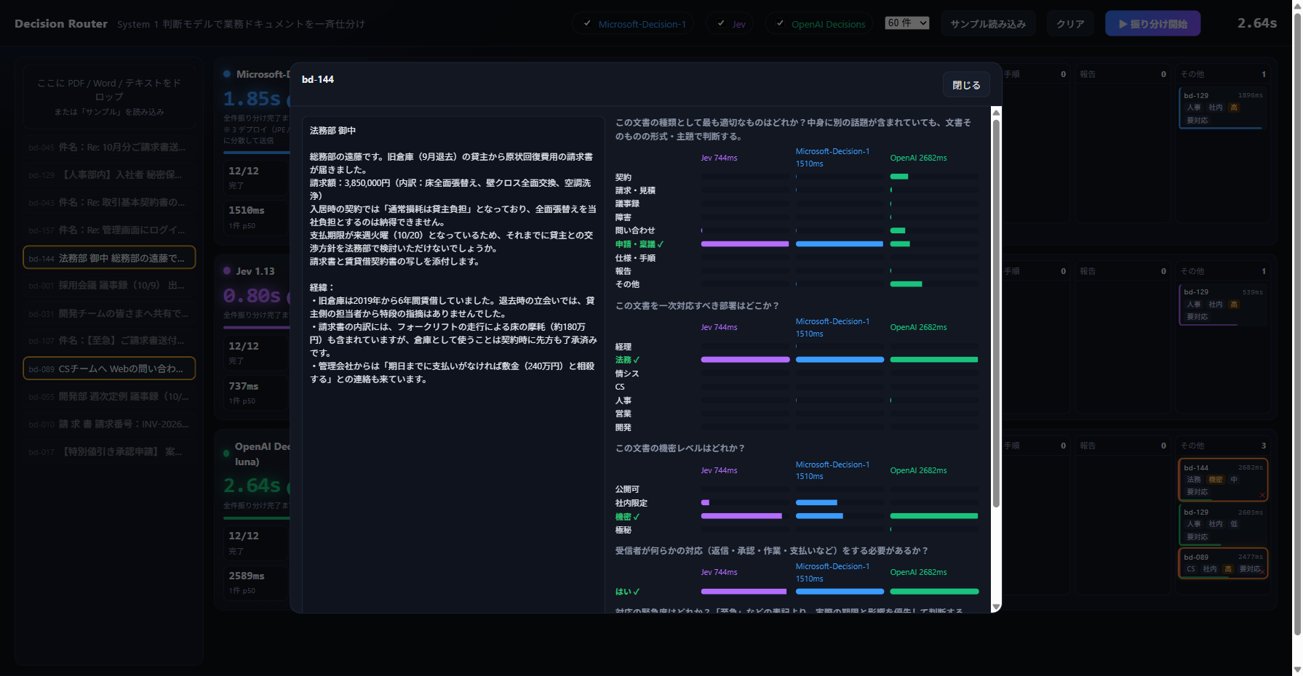1303x676 pixels.
Task: Click the dialog scrollbar up arrow
Action: [997, 112]
